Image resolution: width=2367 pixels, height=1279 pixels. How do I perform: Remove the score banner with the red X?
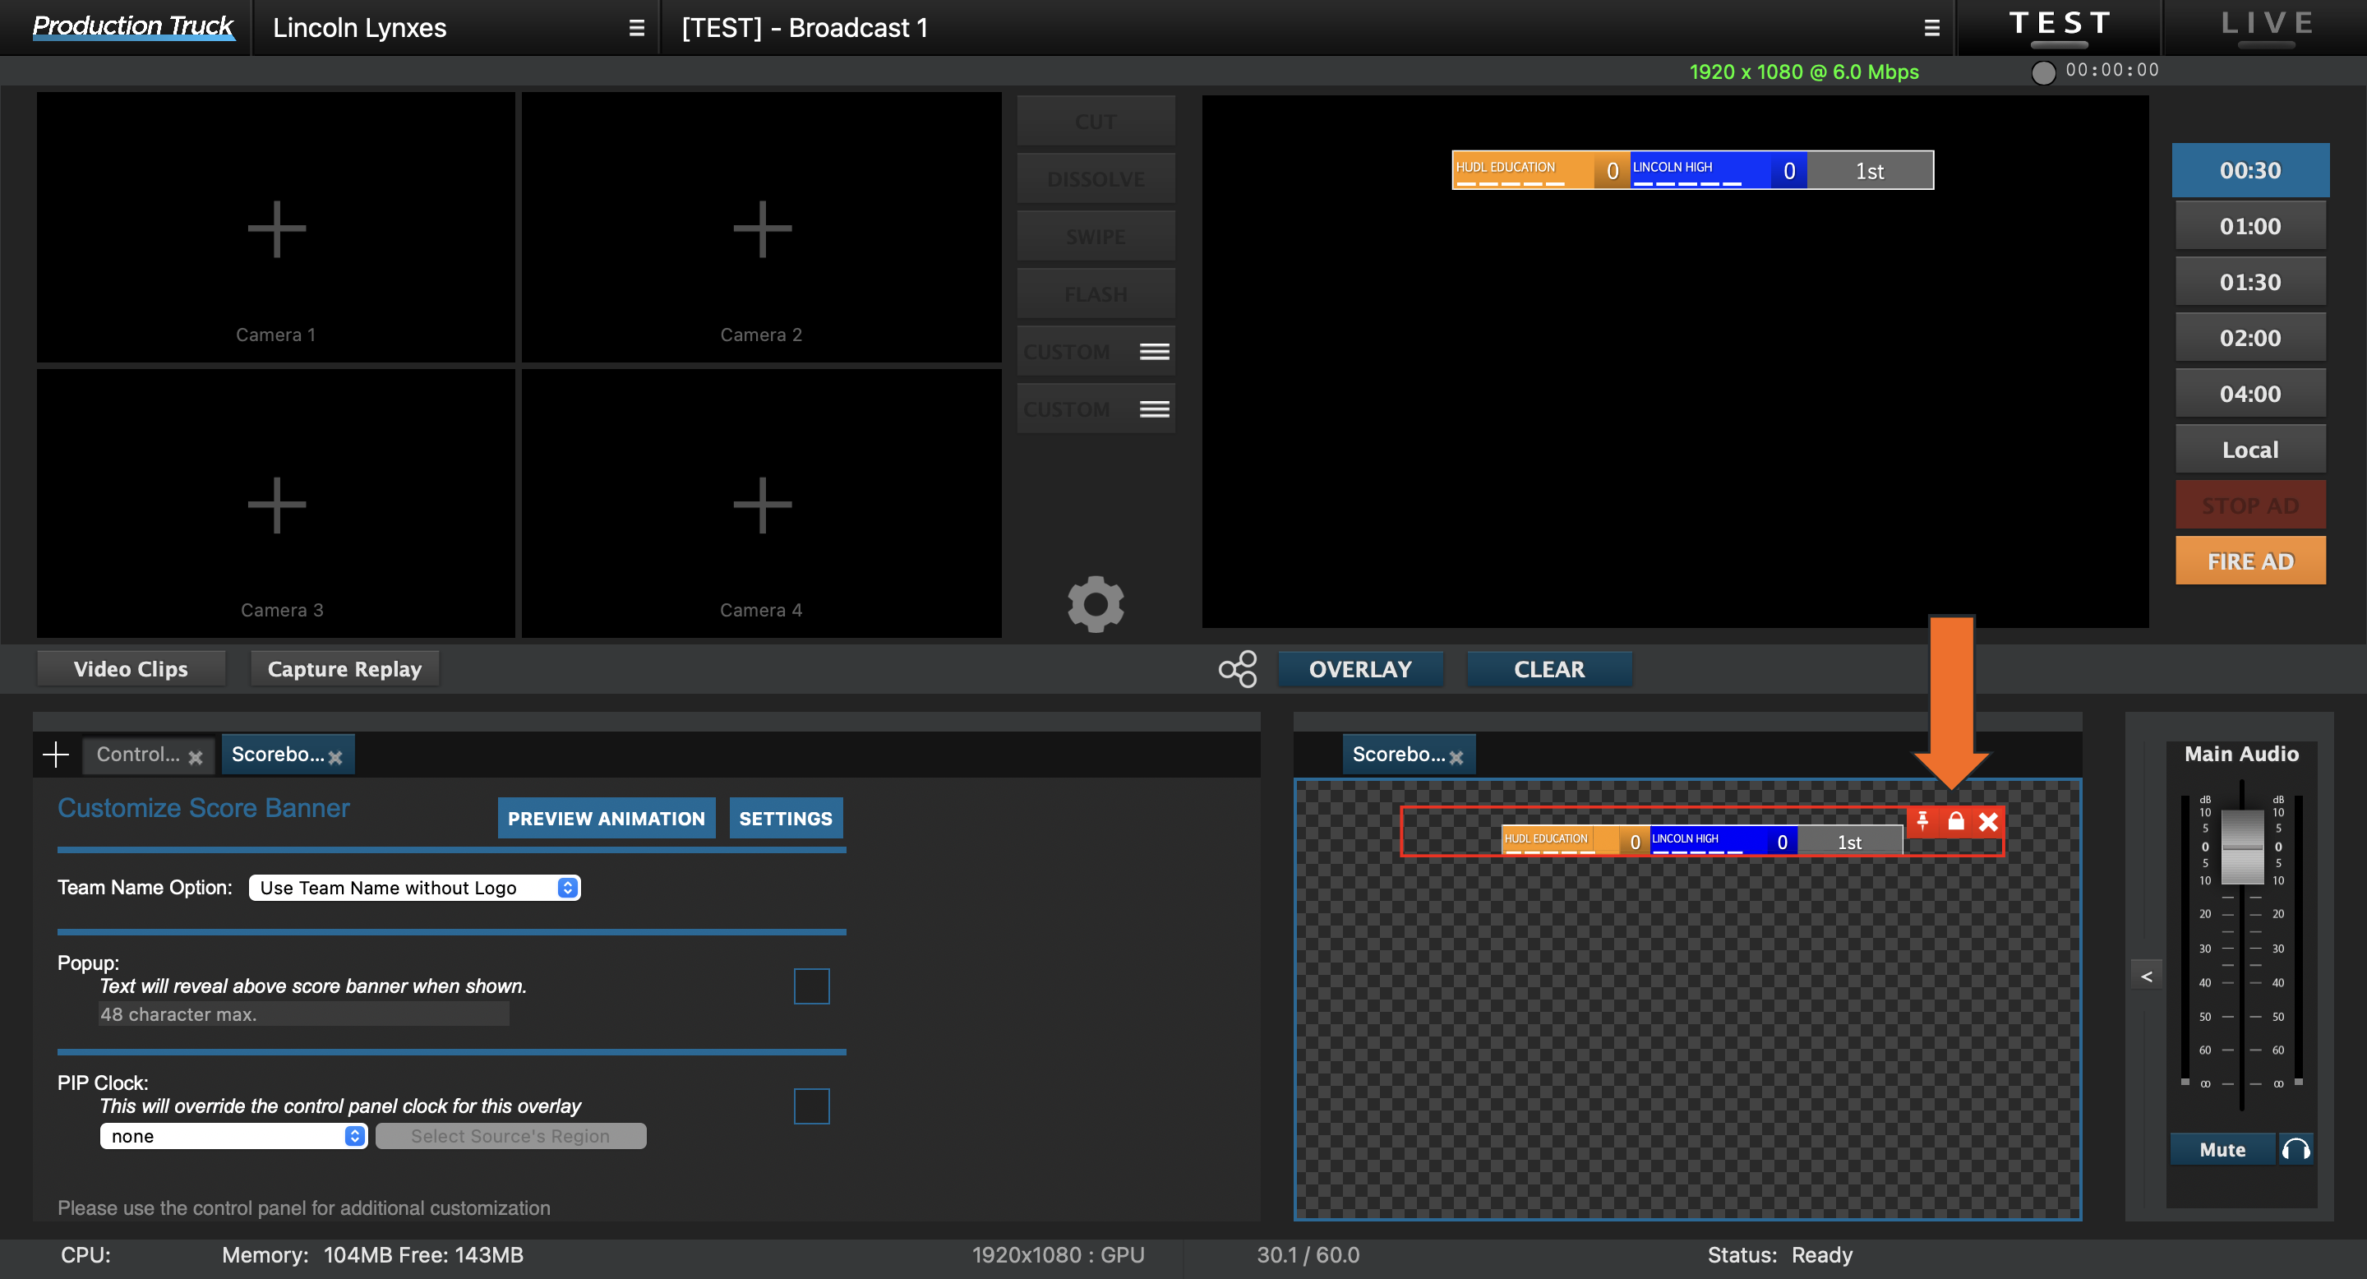pos(1988,822)
